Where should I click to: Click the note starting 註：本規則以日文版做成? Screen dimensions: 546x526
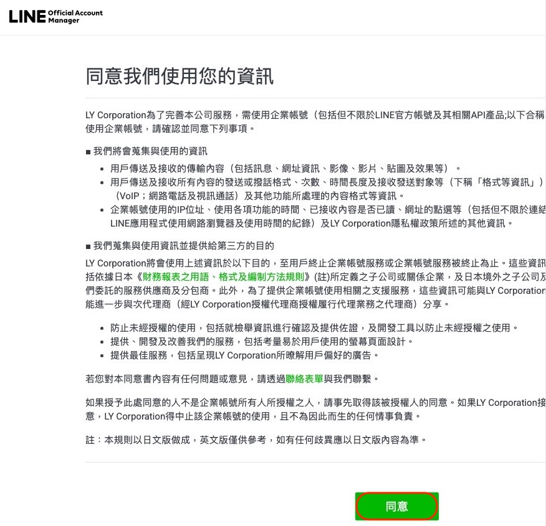pos(256,439)
